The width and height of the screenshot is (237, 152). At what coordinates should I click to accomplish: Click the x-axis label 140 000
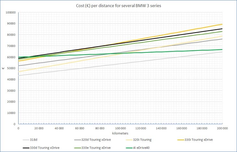[161, 128]
